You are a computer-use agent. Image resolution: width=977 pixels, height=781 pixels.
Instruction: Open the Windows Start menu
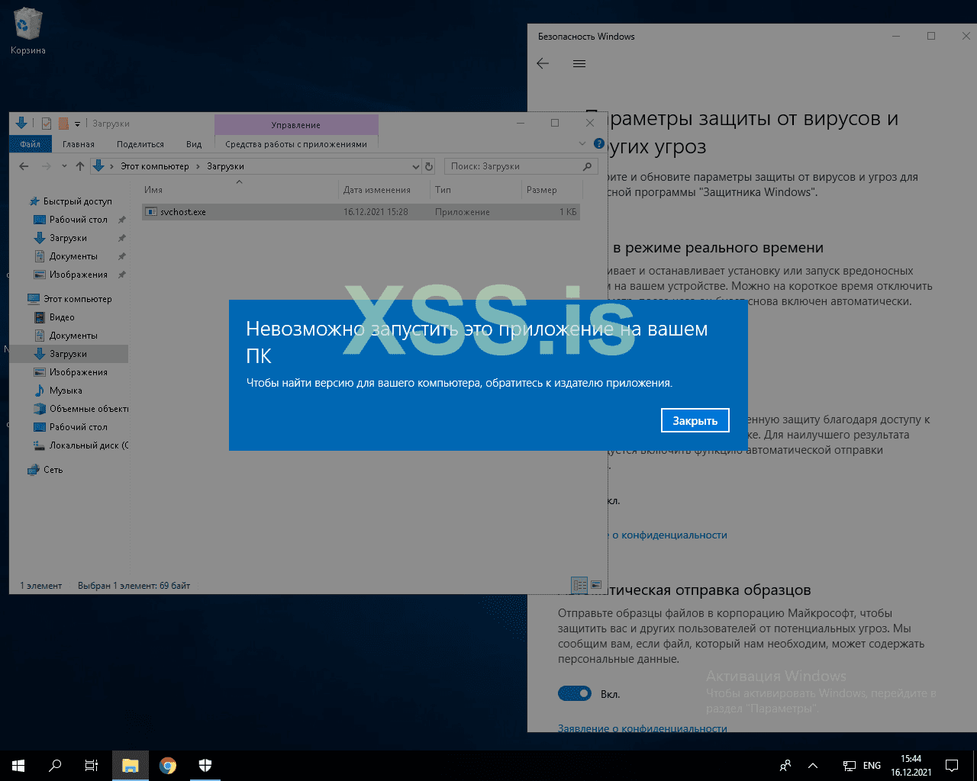tap(18, 766)
